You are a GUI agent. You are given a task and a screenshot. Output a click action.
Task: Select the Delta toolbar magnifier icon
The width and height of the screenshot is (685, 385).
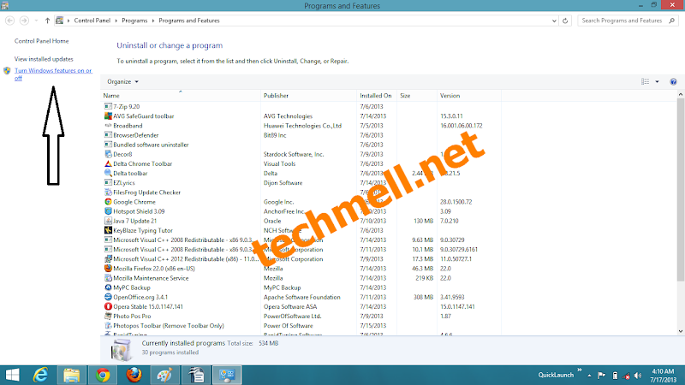click(108, 174)
